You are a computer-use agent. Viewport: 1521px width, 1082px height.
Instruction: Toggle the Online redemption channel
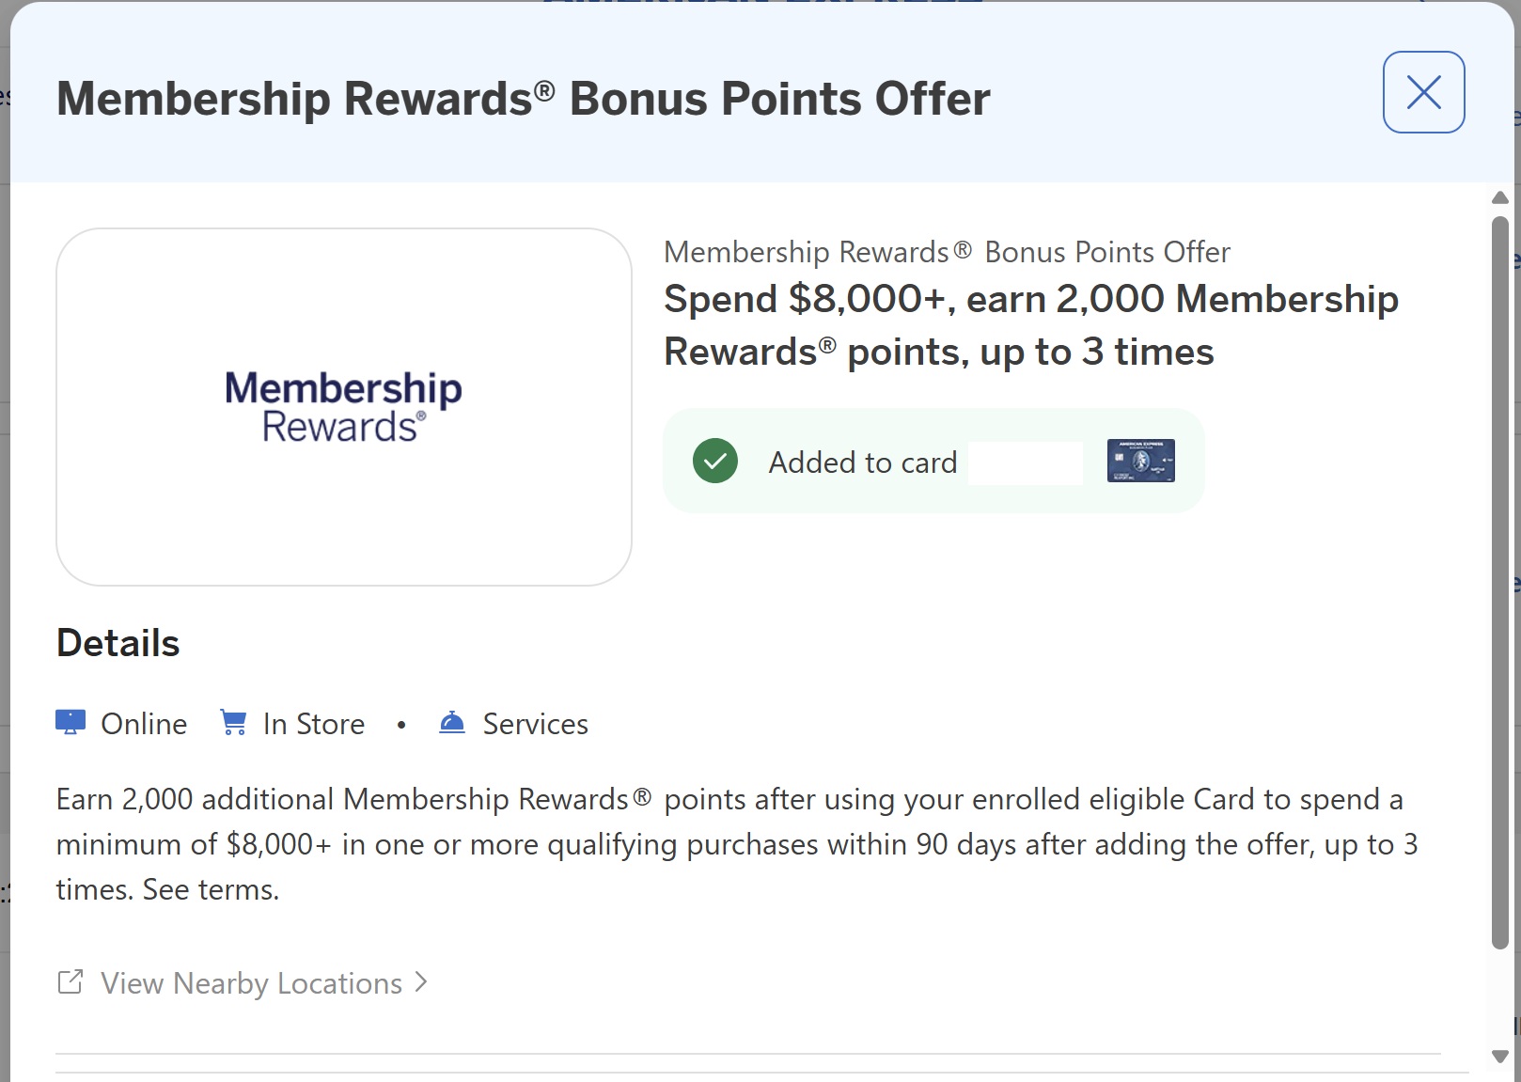(x=143, y=723)
